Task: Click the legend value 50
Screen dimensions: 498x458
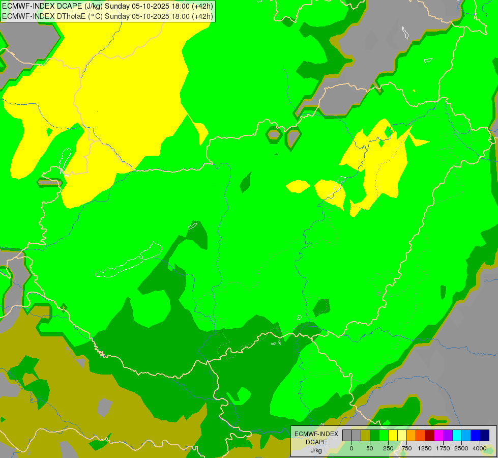Action: (370, 448)
